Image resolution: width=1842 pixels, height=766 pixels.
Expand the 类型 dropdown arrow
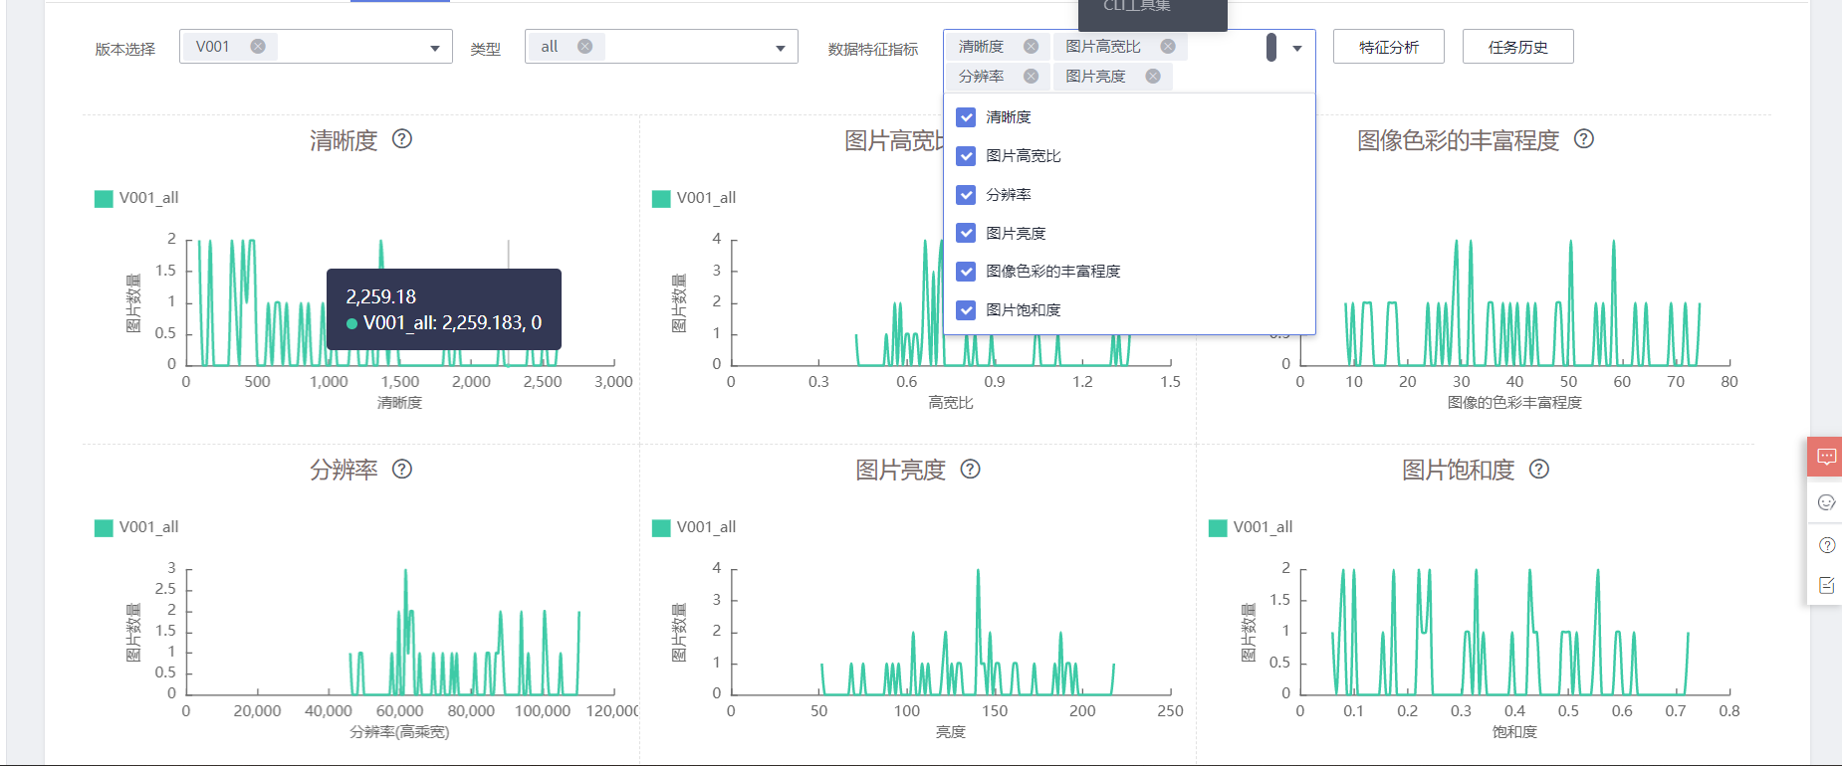(781, 48)
